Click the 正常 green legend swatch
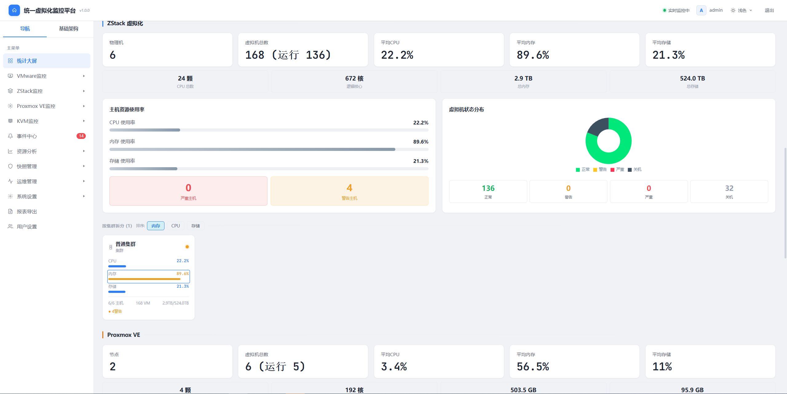 tap(578, 170)
